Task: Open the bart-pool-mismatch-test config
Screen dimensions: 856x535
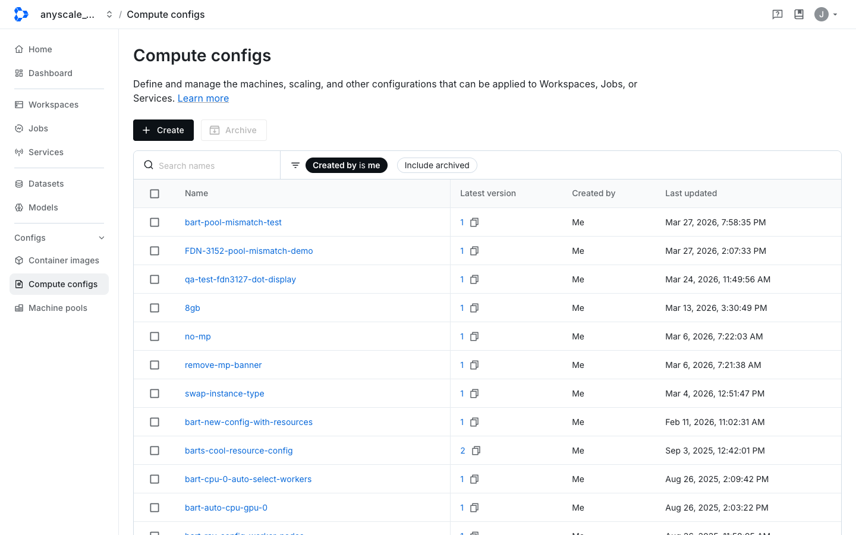Action: click(x=233, y=222)
